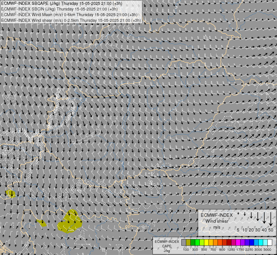The height and width of the screenshot is (255, 277).
Task: Click the 10 m/s wind shear legend arrow
Action: (245, 214)
